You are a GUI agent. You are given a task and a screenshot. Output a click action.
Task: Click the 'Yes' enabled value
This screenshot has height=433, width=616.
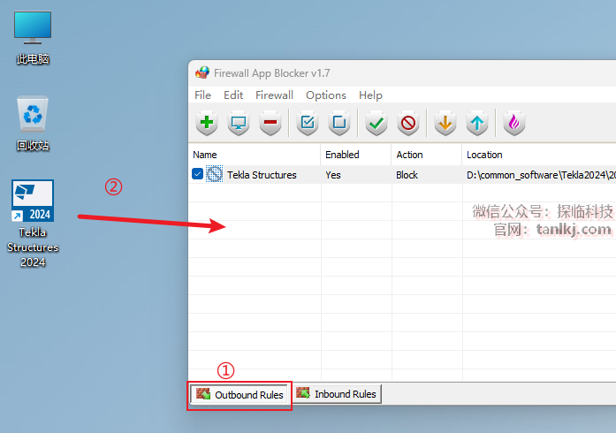[x=333, y=175]
